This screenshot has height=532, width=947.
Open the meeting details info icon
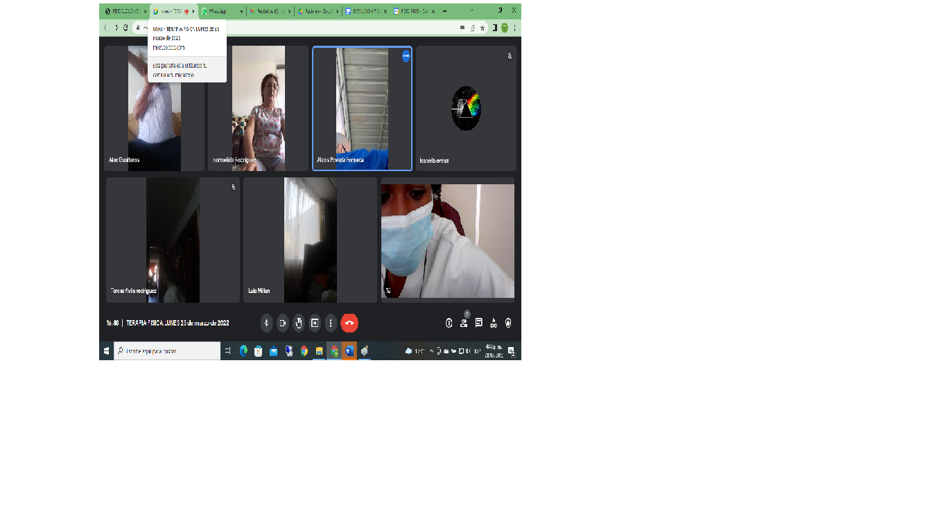(x=449, y=323)
